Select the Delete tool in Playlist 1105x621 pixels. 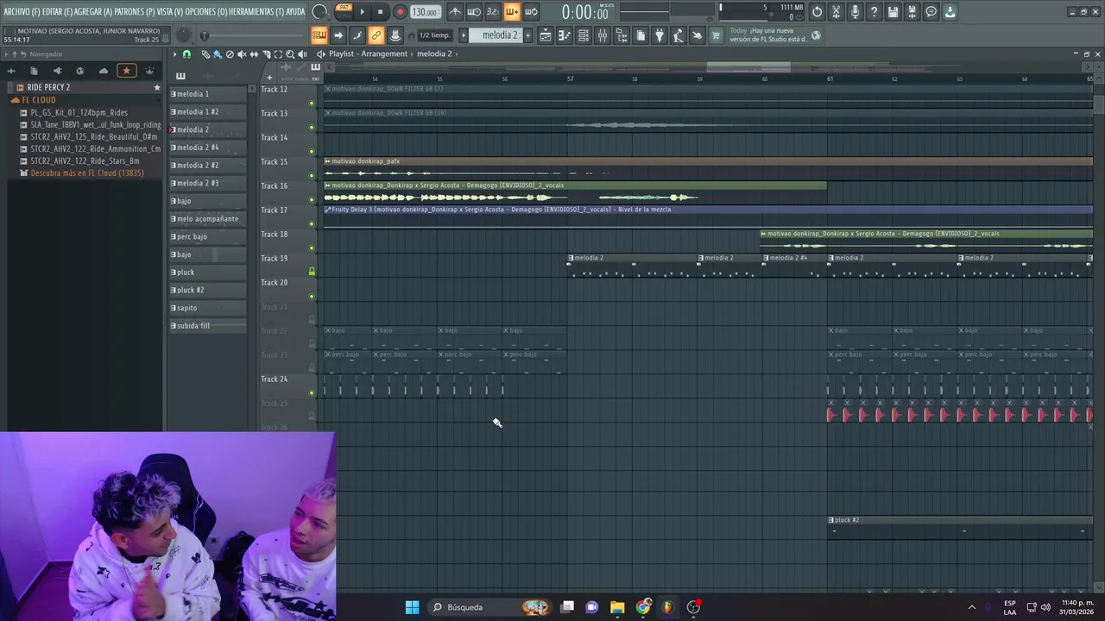[x=230, y=54]
